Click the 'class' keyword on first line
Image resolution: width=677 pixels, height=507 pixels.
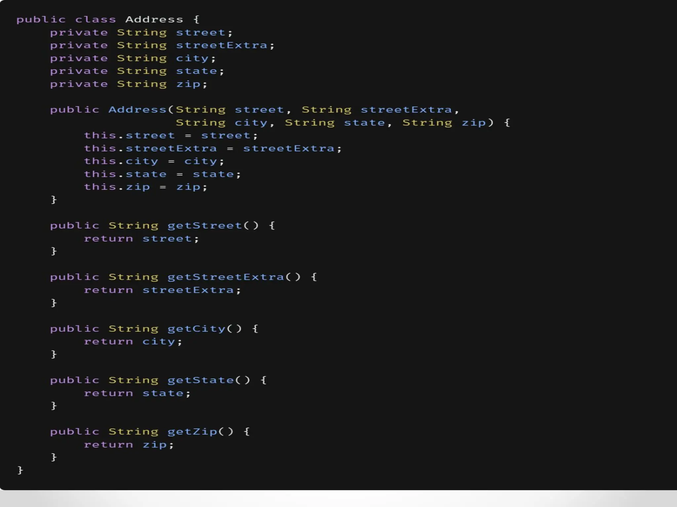pos(96,19)
